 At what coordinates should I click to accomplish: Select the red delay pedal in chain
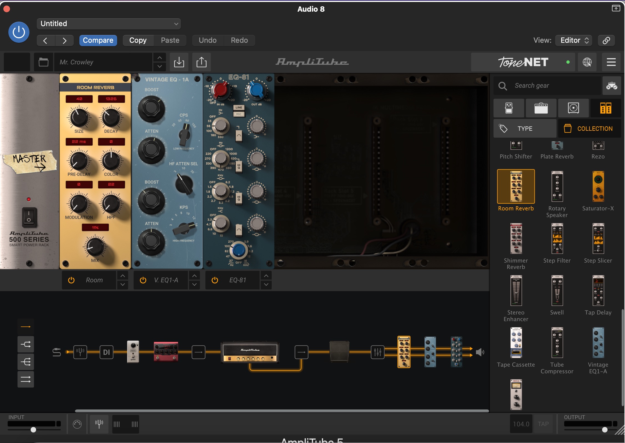166,351
